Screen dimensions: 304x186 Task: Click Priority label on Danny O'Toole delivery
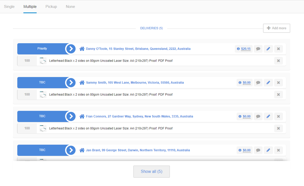pos(42,49)
